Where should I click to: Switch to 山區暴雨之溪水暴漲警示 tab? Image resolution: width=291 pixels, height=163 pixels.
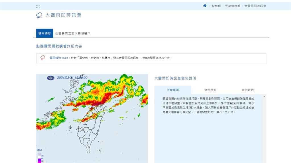[73, 33]
